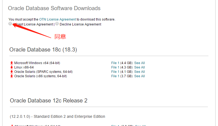Viewport: 218px width, 126px height.
Task: Click download icon beside Linux x86-64
Action: 12,67
